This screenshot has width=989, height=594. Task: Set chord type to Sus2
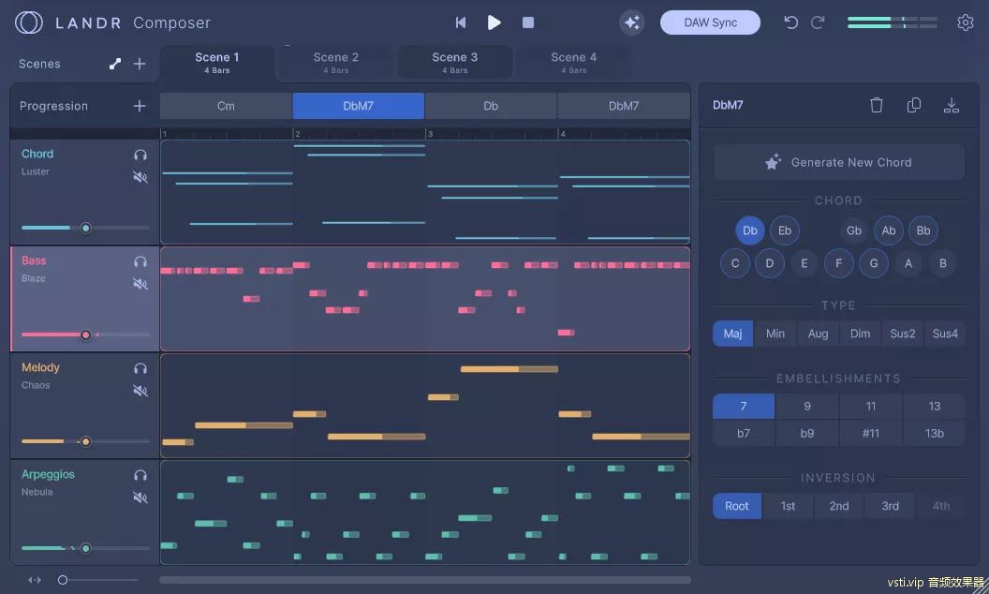[903, 334]
